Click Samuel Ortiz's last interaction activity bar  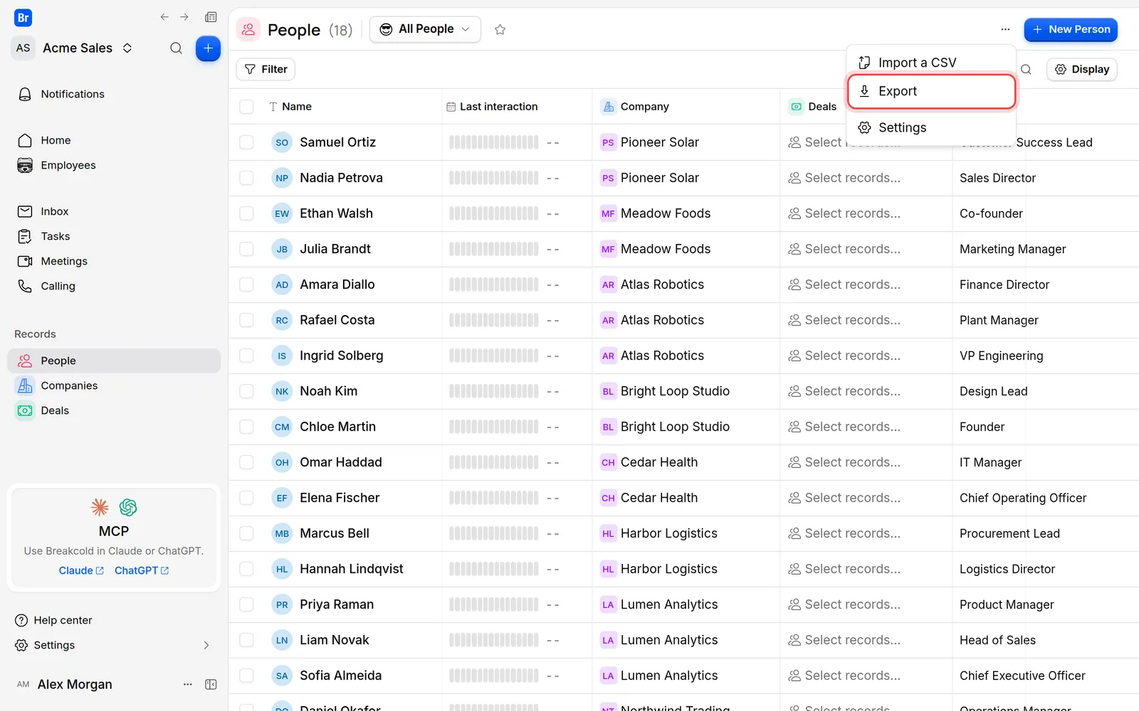click(493, 142)
